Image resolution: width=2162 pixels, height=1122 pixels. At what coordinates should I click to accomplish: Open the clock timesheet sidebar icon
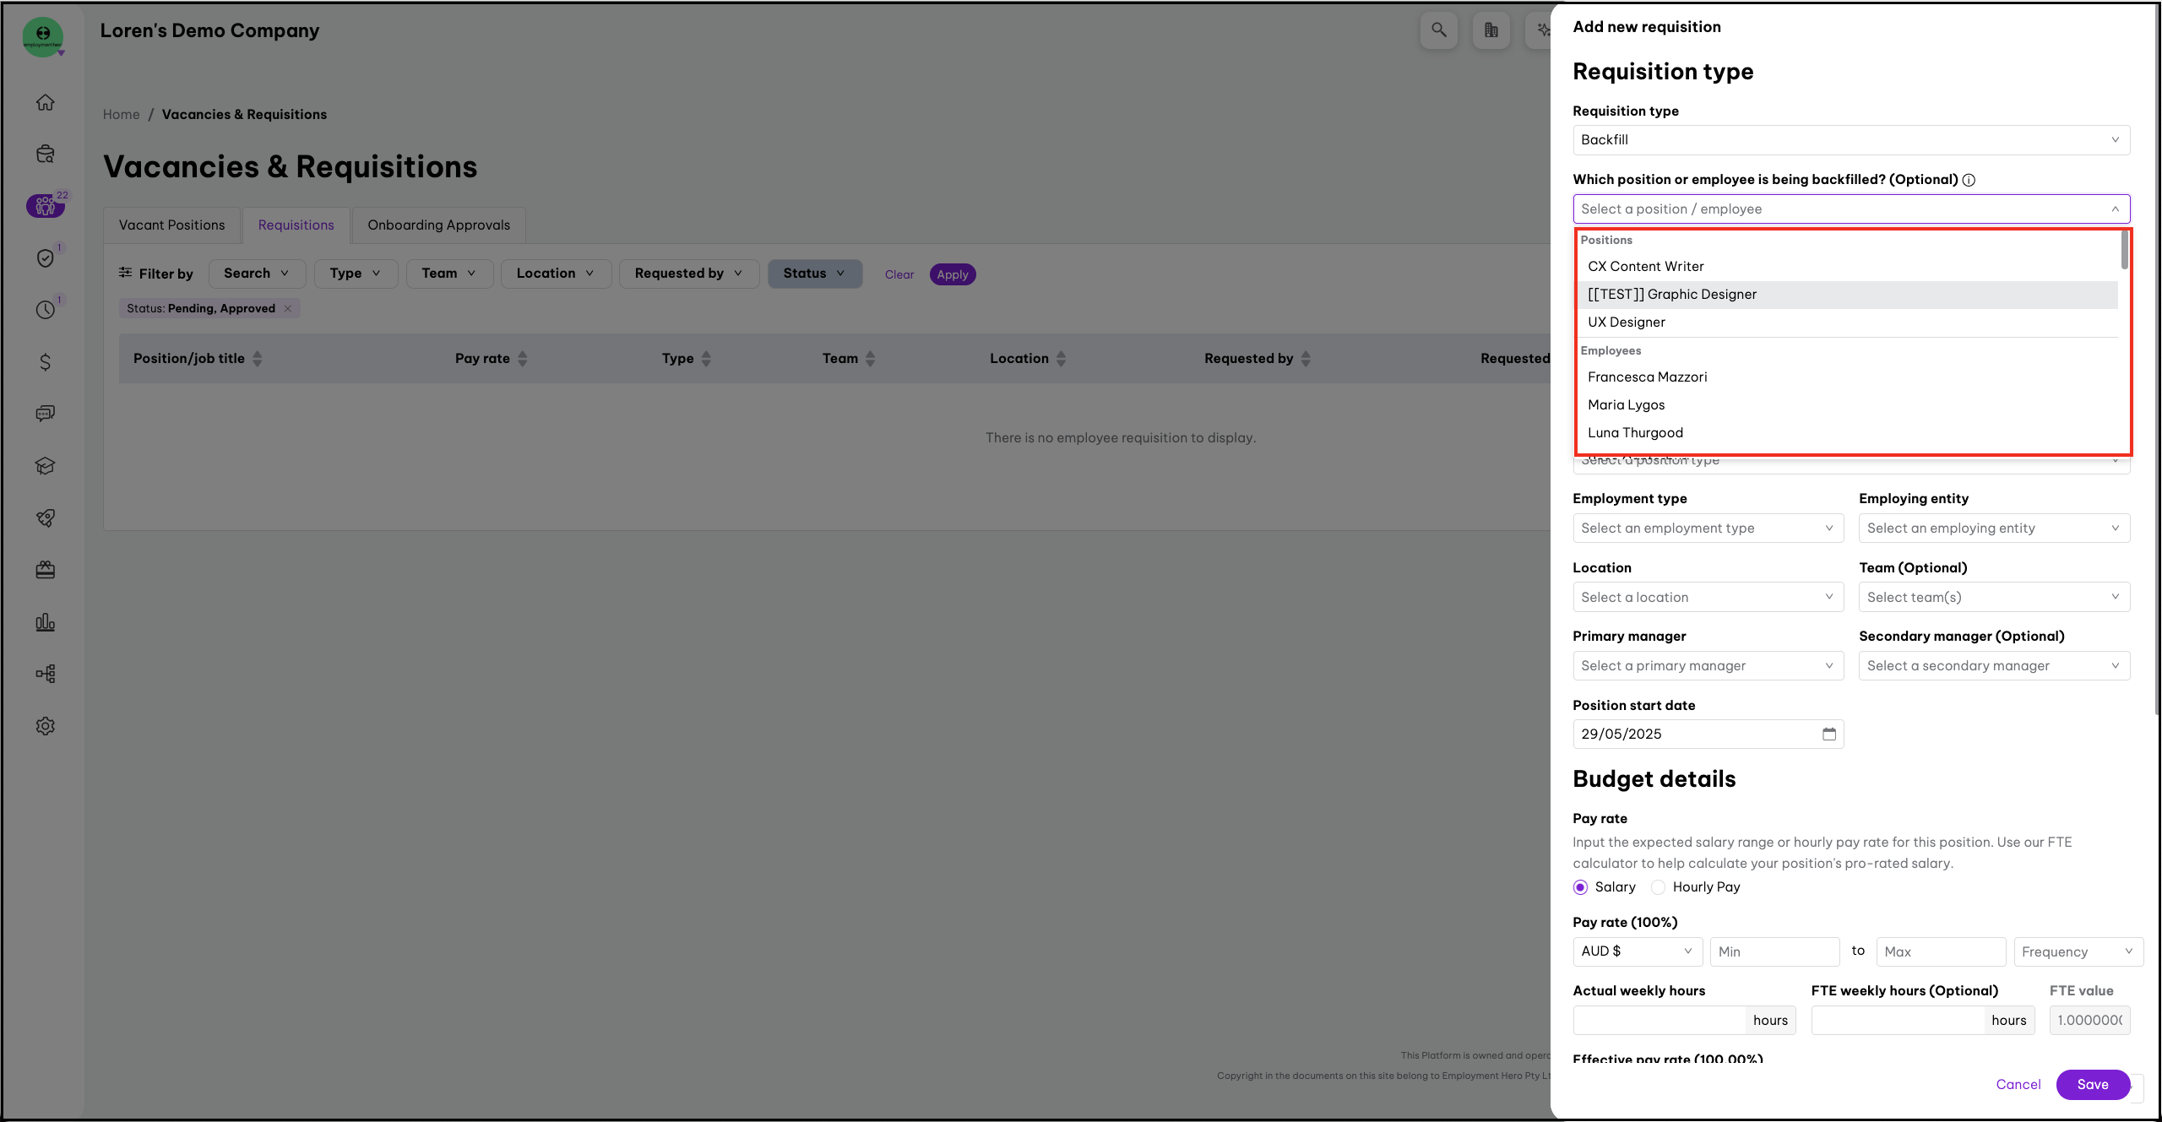point(46,310)
